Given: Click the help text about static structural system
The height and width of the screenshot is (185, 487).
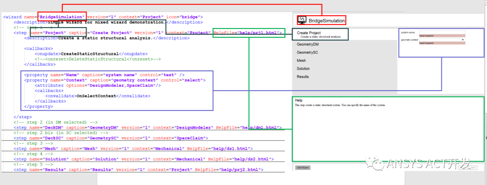Looking at the screenshot, I should coord(340,105).
